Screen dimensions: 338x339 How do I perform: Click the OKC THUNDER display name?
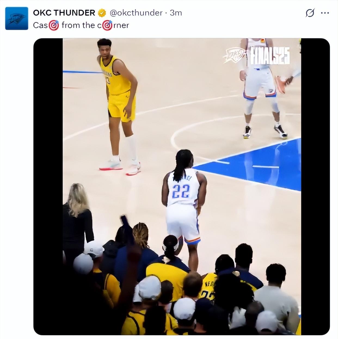pos(64,13)
